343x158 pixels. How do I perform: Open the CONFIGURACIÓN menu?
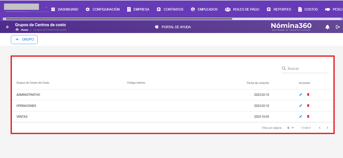coord(103,9)
